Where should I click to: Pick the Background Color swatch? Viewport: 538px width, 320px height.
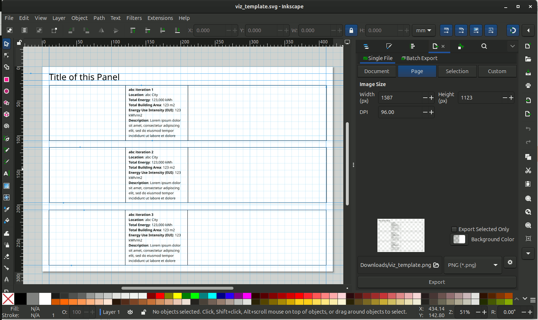click(x=459, y=239)
